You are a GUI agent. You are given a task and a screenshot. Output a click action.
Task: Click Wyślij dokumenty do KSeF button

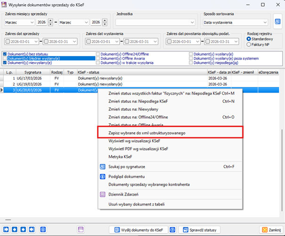pos(138,229)
